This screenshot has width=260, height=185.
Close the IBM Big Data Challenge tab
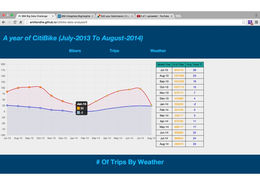[x=53, y=16]
